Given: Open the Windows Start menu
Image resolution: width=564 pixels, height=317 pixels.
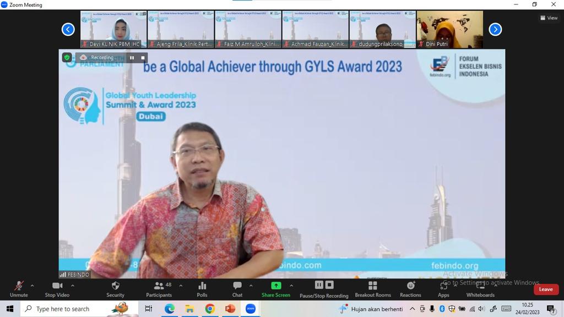Looking at the screenshot, I should click(x=10, y=309).
